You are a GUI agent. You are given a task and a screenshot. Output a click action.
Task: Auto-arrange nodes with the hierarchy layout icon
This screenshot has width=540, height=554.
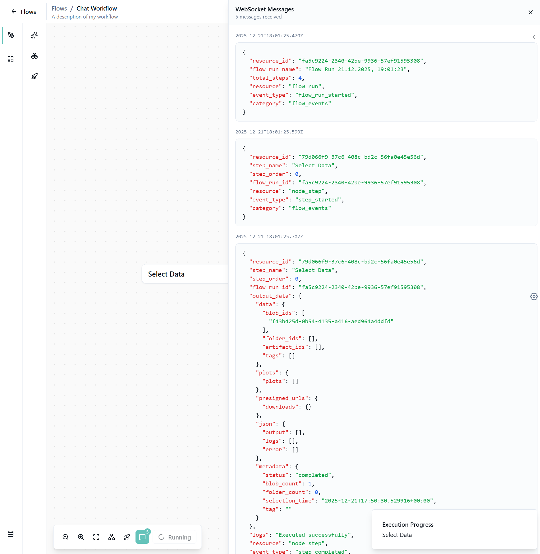112,537
